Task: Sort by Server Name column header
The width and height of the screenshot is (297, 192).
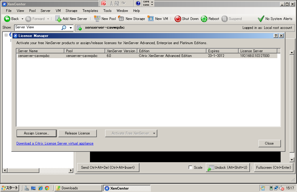Action: [40, 51]
